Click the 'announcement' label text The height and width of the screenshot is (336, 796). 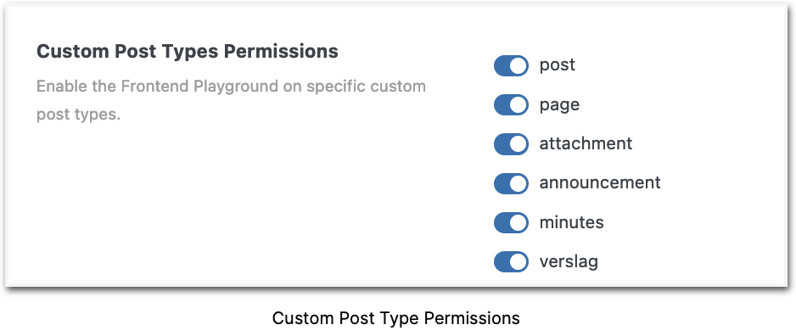(x=599, y=182)
